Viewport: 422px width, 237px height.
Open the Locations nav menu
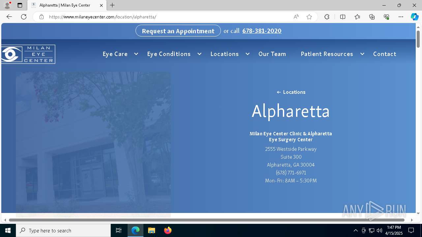225,54
